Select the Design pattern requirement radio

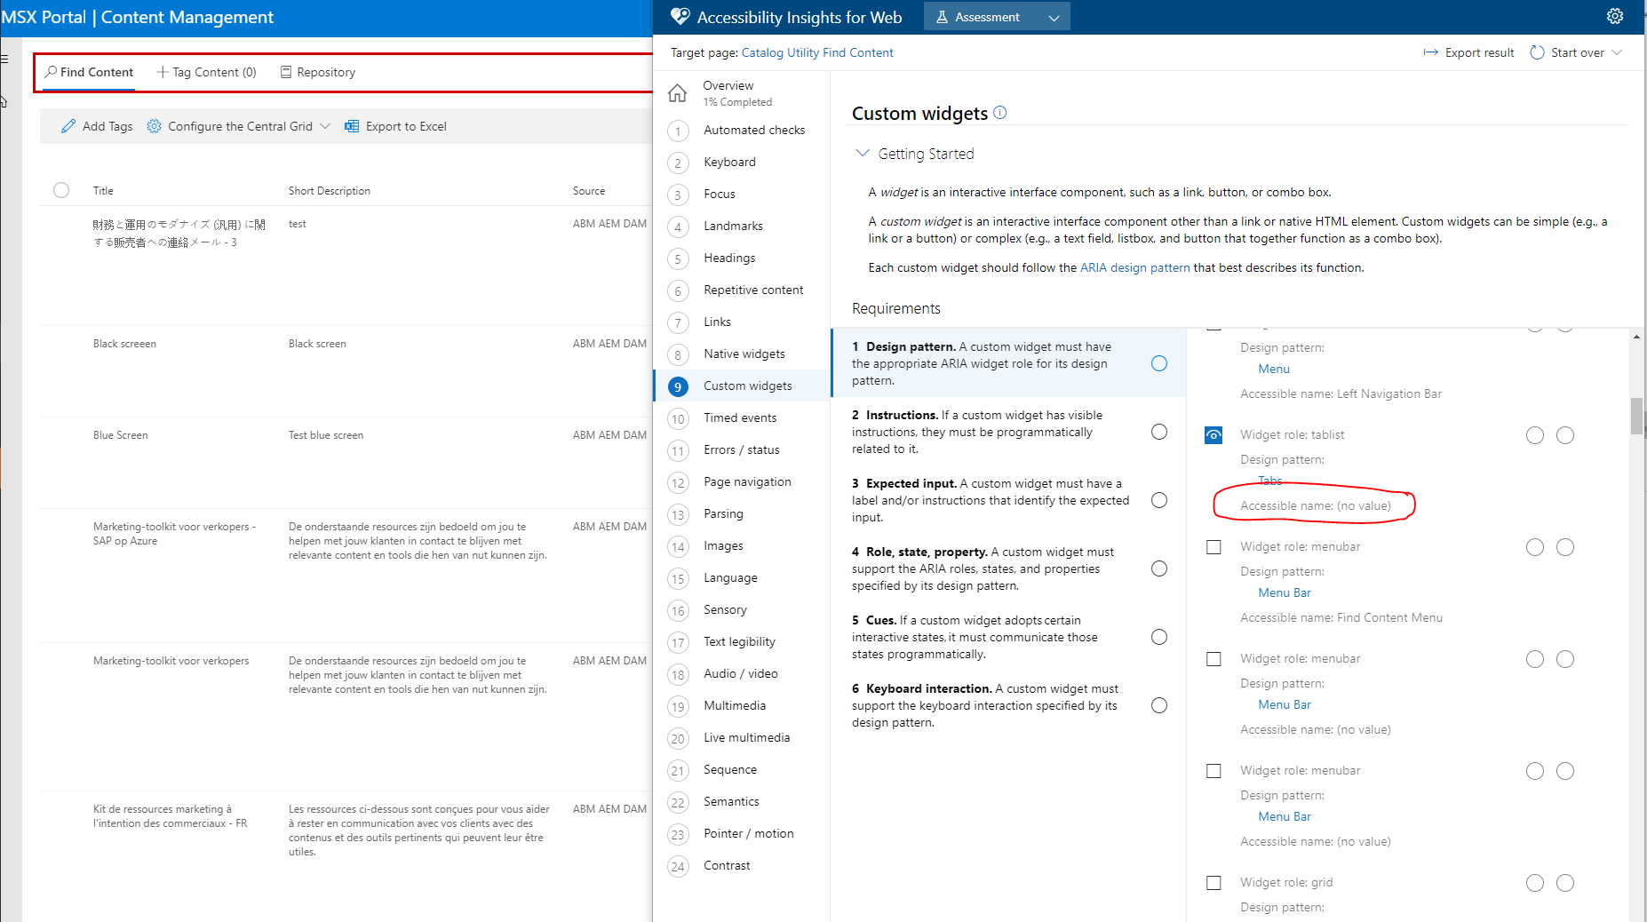[1159, 363]
